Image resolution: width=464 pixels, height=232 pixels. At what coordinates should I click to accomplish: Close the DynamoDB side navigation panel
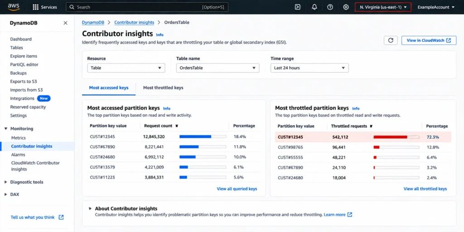(65, 23)
